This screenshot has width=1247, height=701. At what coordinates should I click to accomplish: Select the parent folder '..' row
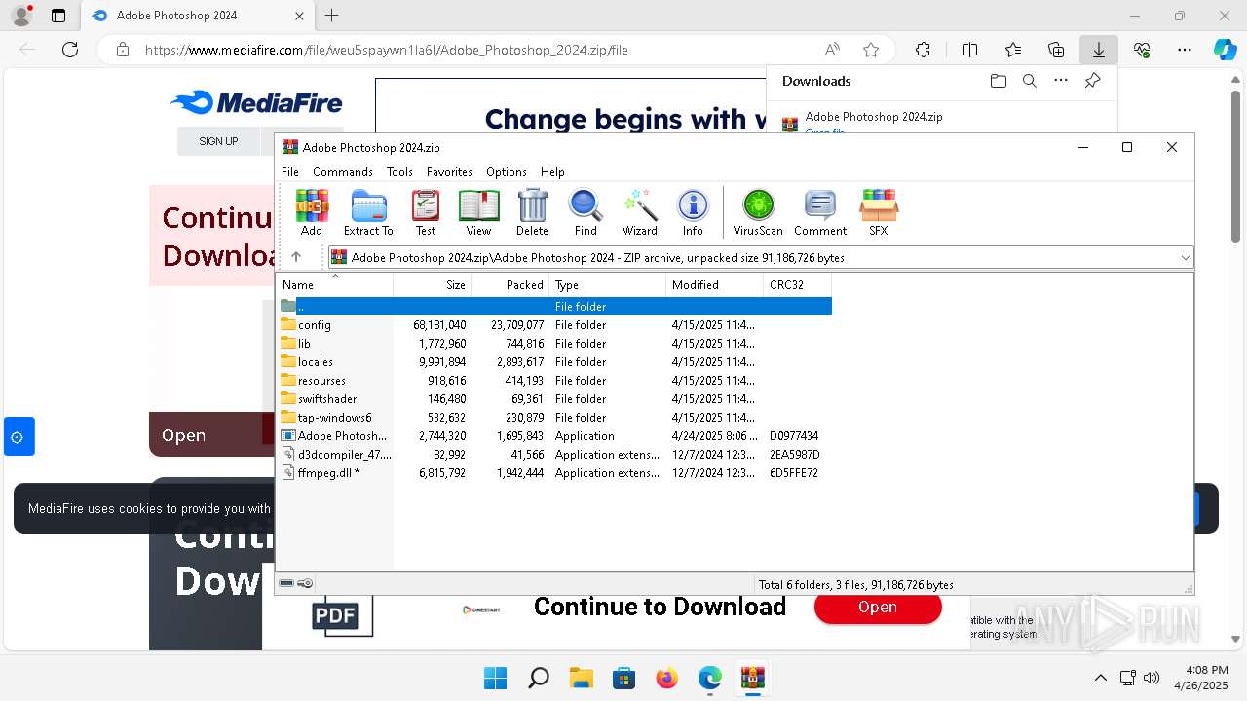[555, 306]
